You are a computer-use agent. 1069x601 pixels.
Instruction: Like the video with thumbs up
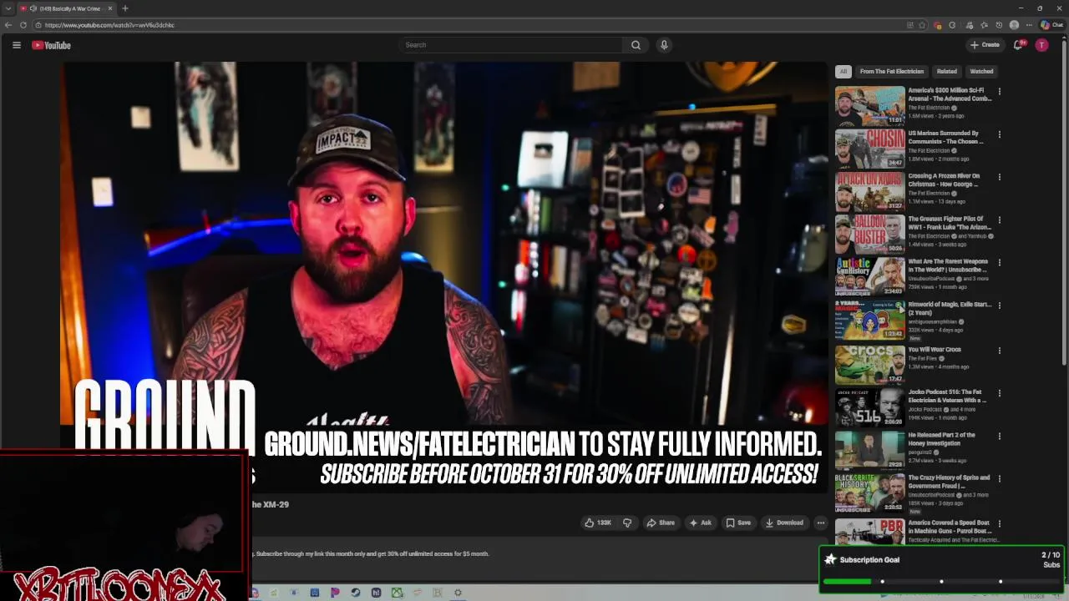(598, 523)
